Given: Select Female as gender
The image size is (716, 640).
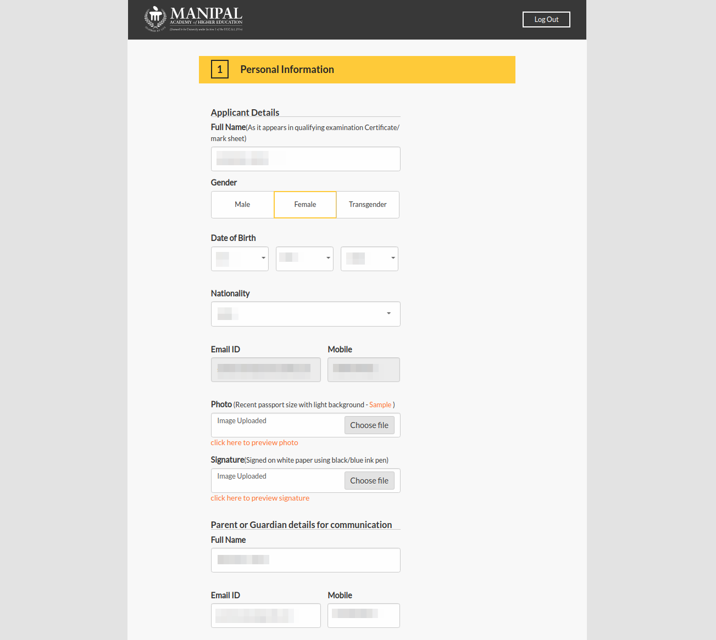Looking at the screenshot, I should click(305, 204).
